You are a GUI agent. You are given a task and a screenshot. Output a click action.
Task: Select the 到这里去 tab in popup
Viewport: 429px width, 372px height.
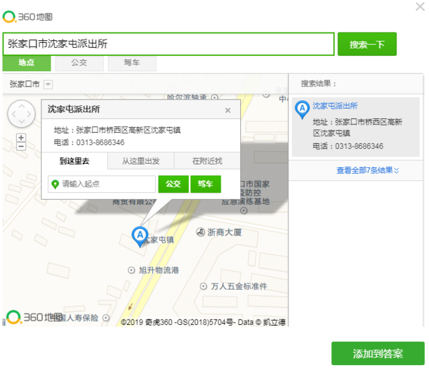coord(75,161)
